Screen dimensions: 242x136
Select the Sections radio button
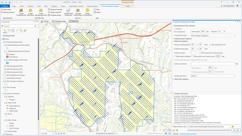(x=175, y=29)
